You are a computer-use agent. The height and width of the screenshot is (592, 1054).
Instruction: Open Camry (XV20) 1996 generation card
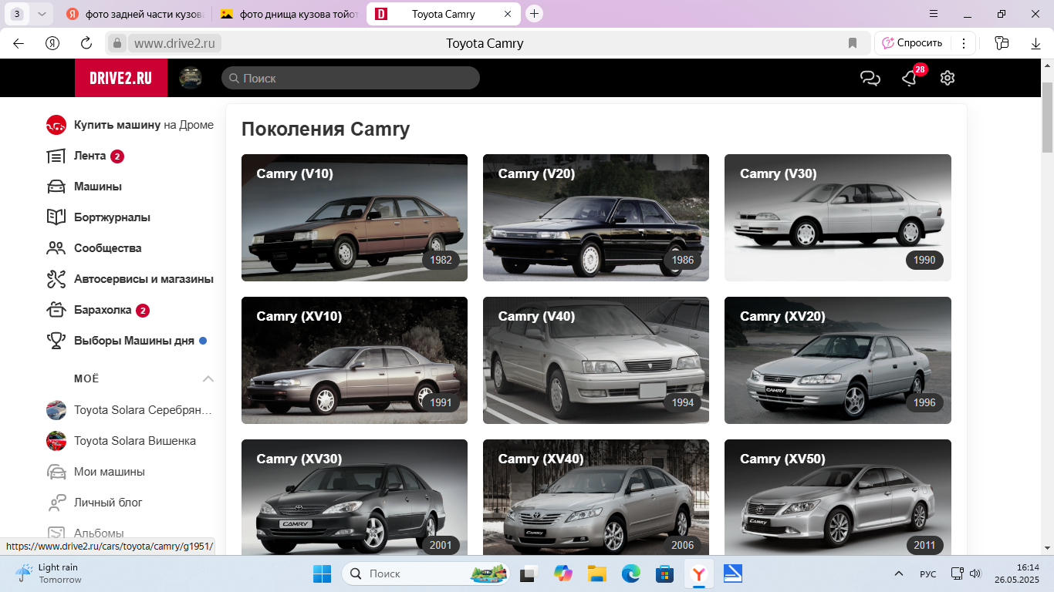838,360
